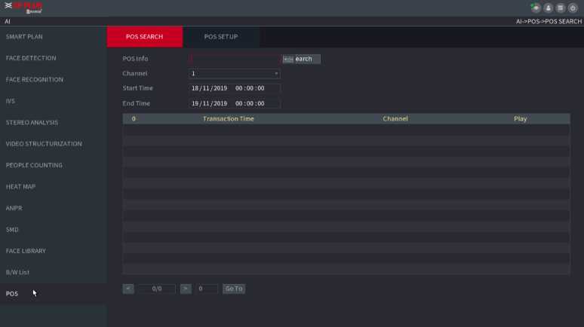This screenshot has width=584, height=327.
Task: Open the user account icon
Action: [x=549, y=8]
